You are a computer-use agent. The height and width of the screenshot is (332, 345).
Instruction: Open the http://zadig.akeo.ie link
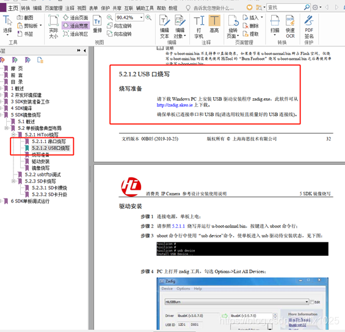click(x=175, y=105)
